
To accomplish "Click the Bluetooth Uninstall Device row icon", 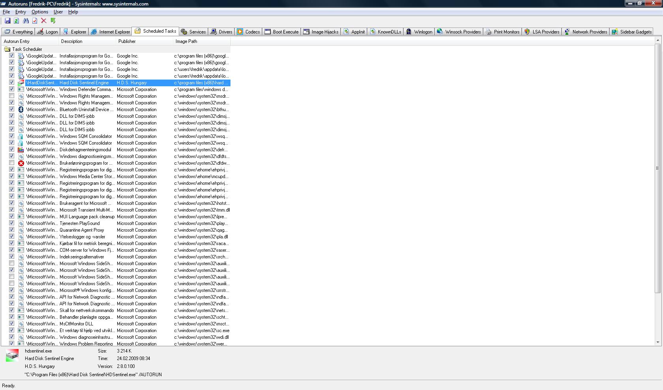I will (x=21, y=110).
